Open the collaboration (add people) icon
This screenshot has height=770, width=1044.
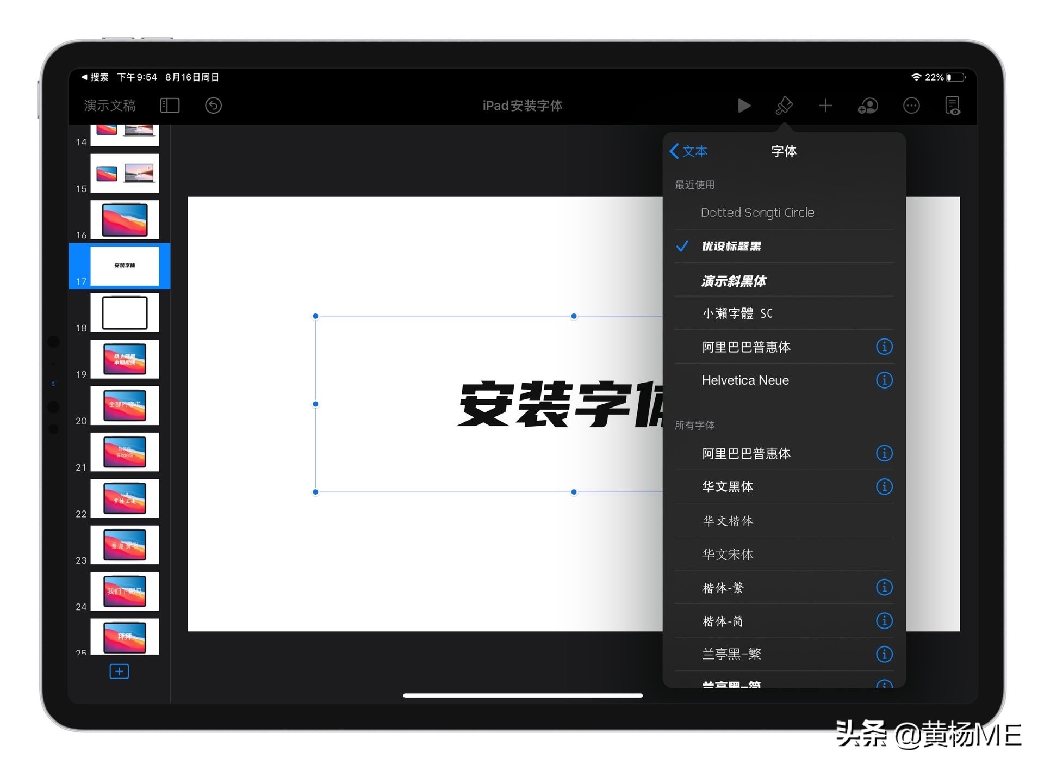[867, 106]
